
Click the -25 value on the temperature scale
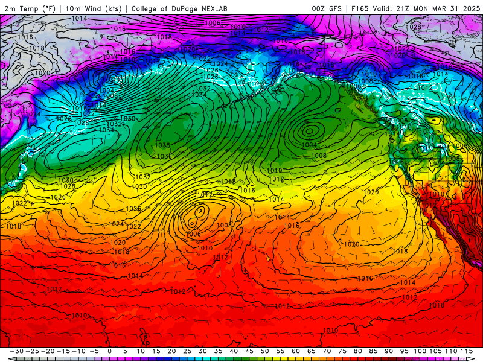click(x=32, y=351)
